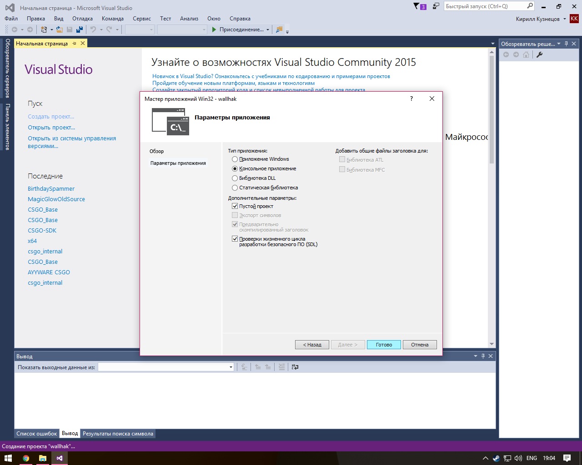
Task: Pin the Output panel
Action: tap(483, 356)
